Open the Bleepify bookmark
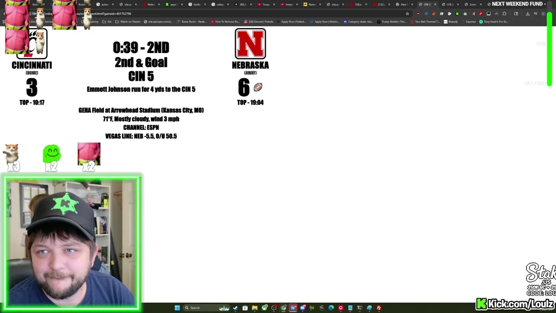Image resolution: width=556 pixels, height=313 pixels. tap(451, 22)
